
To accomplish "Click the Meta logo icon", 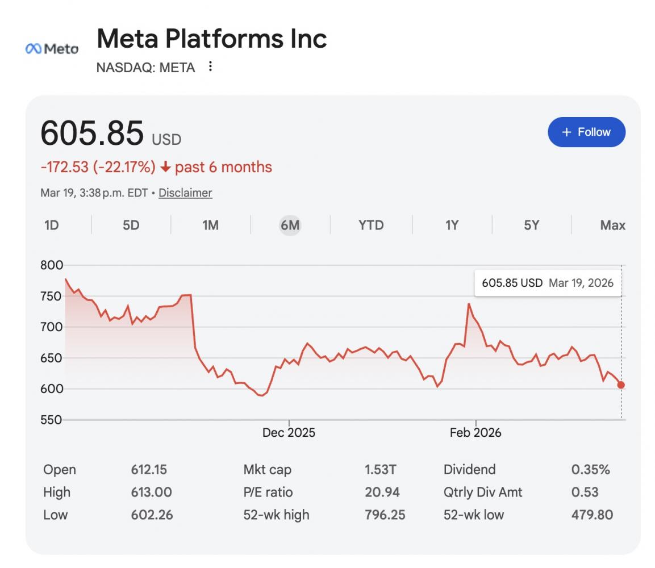I will tap(52, 49).
